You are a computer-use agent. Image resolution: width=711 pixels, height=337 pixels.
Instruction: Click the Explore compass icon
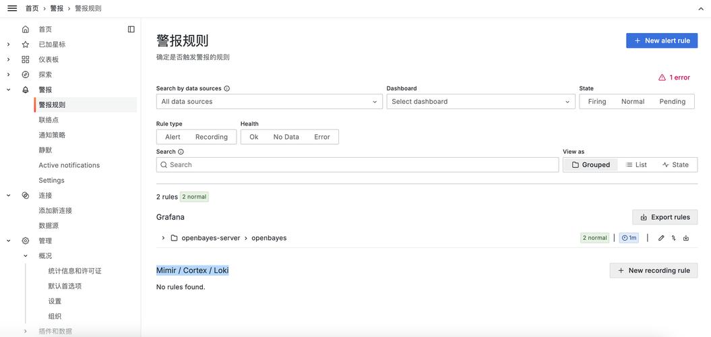26,74
